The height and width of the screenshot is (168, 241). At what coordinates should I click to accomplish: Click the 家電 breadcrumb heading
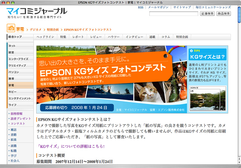(20, 29)
